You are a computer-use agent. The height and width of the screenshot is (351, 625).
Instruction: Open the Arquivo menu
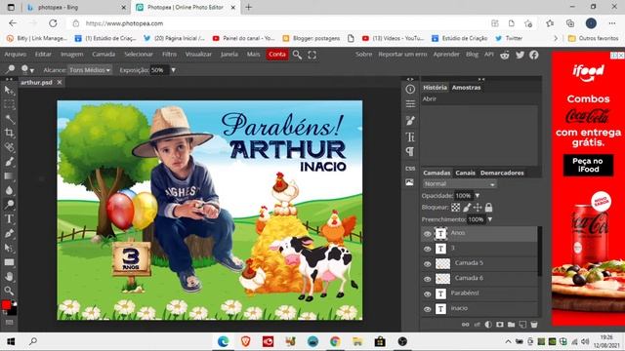coord(16,55)
